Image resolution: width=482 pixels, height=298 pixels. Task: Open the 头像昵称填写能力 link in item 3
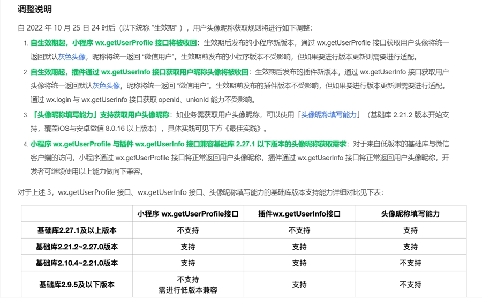(329, 115)
